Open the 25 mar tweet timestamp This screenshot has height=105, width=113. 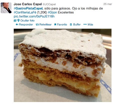[108, 4]
